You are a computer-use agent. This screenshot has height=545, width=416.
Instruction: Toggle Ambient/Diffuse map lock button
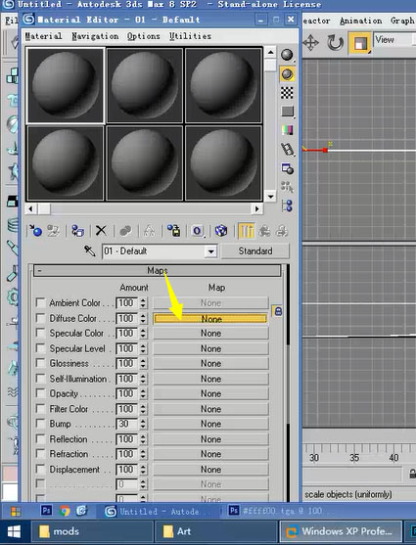(278, 311)
